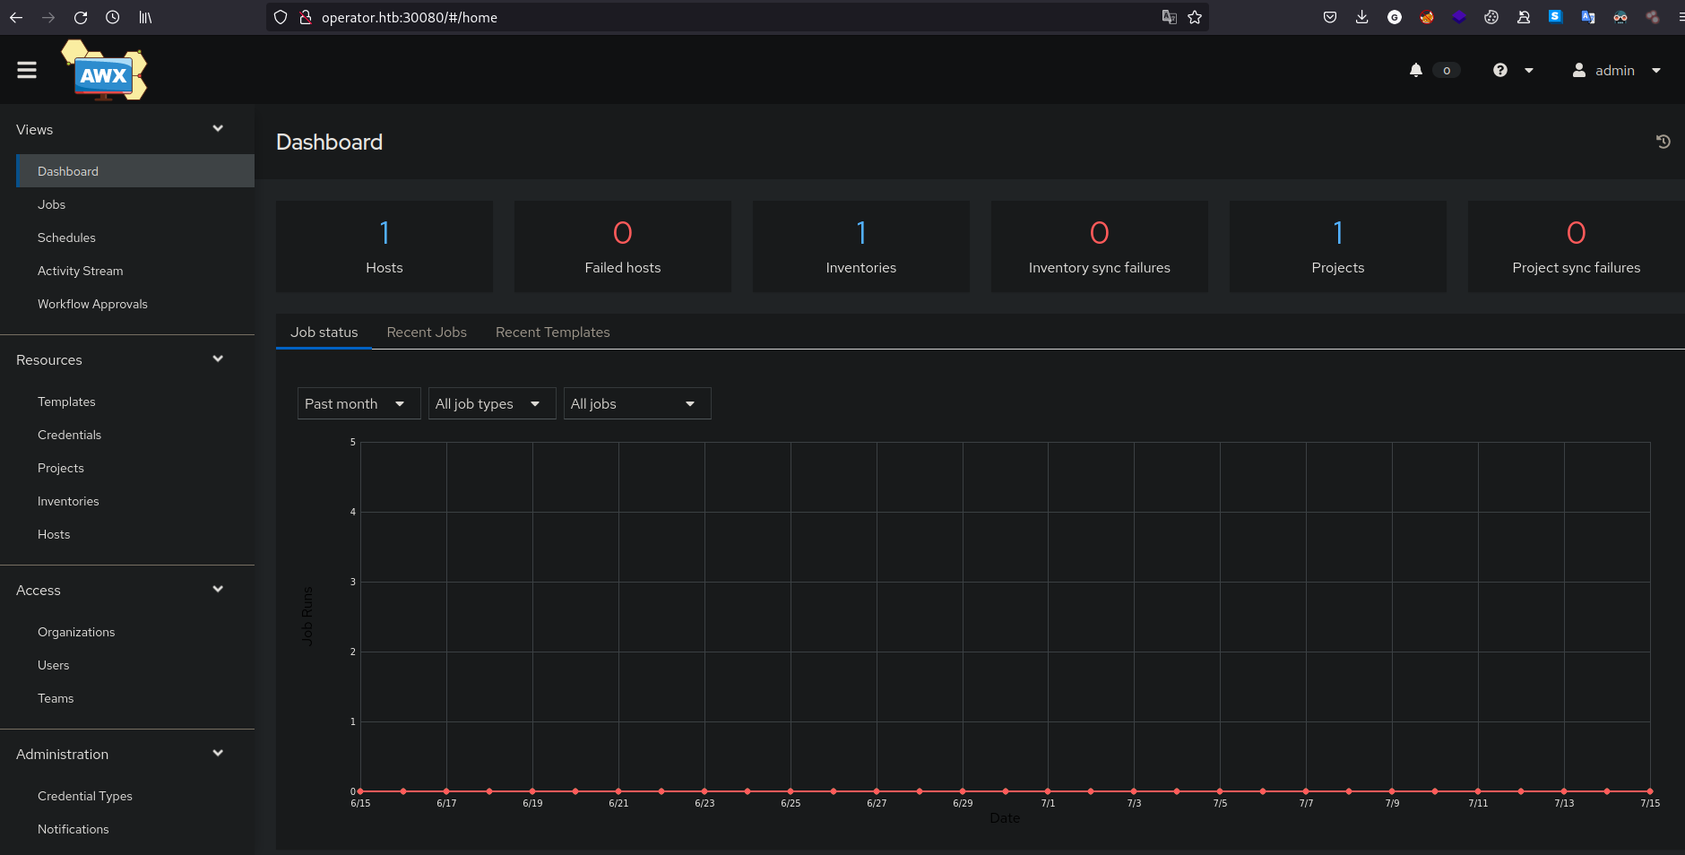Click the Projects count card
This screenshot has width=1685, height=855.
(1338, 246)
